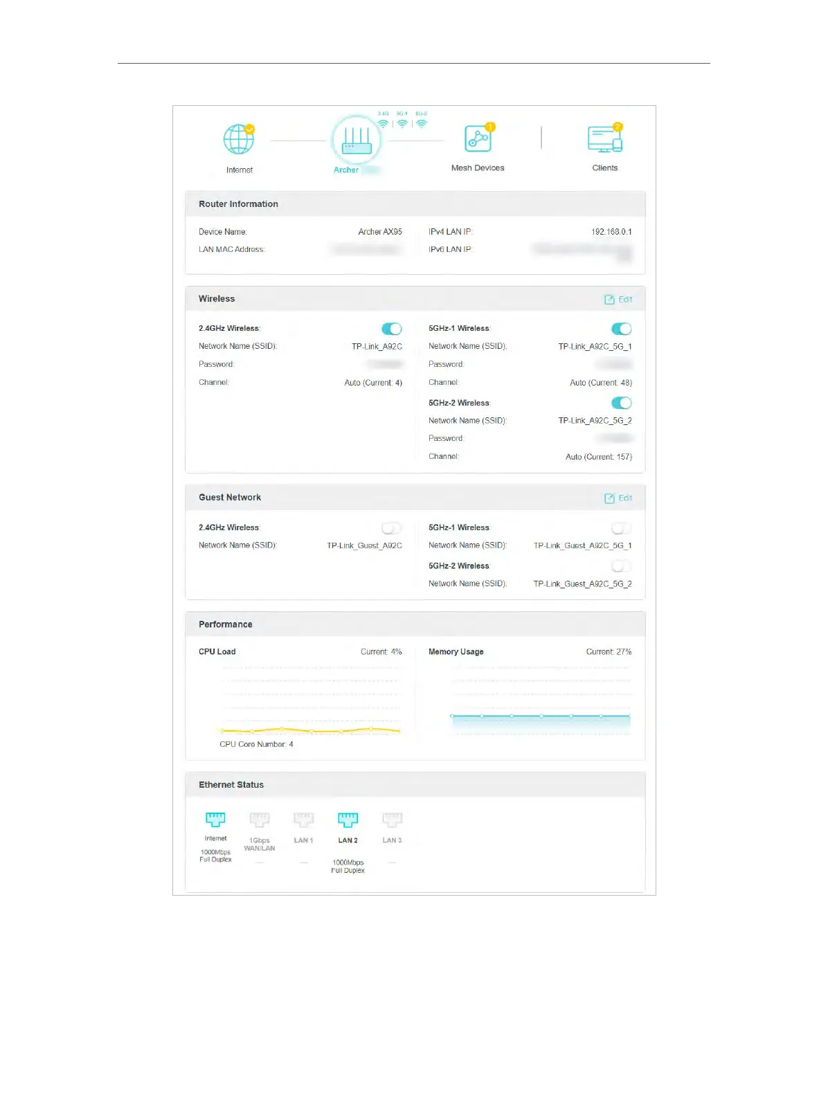Click the Edit link in Wireless section
This screenshot has height=1095, width=828.
click(x=625, y=300)
